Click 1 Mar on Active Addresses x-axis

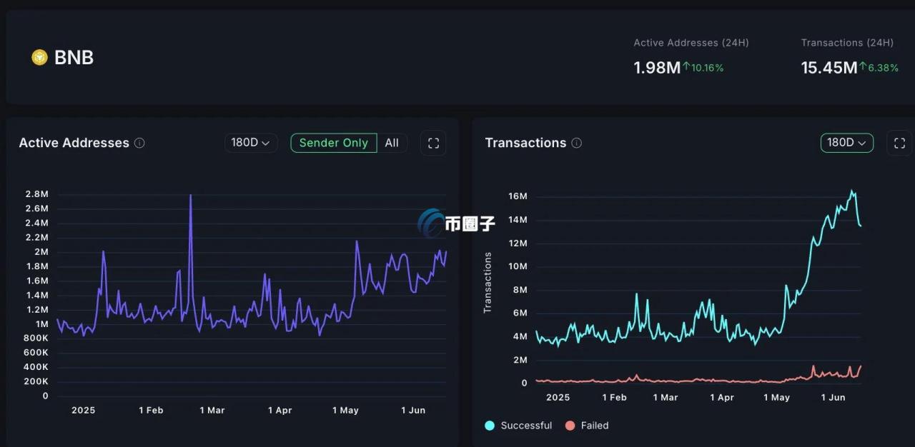pos(212,411)
